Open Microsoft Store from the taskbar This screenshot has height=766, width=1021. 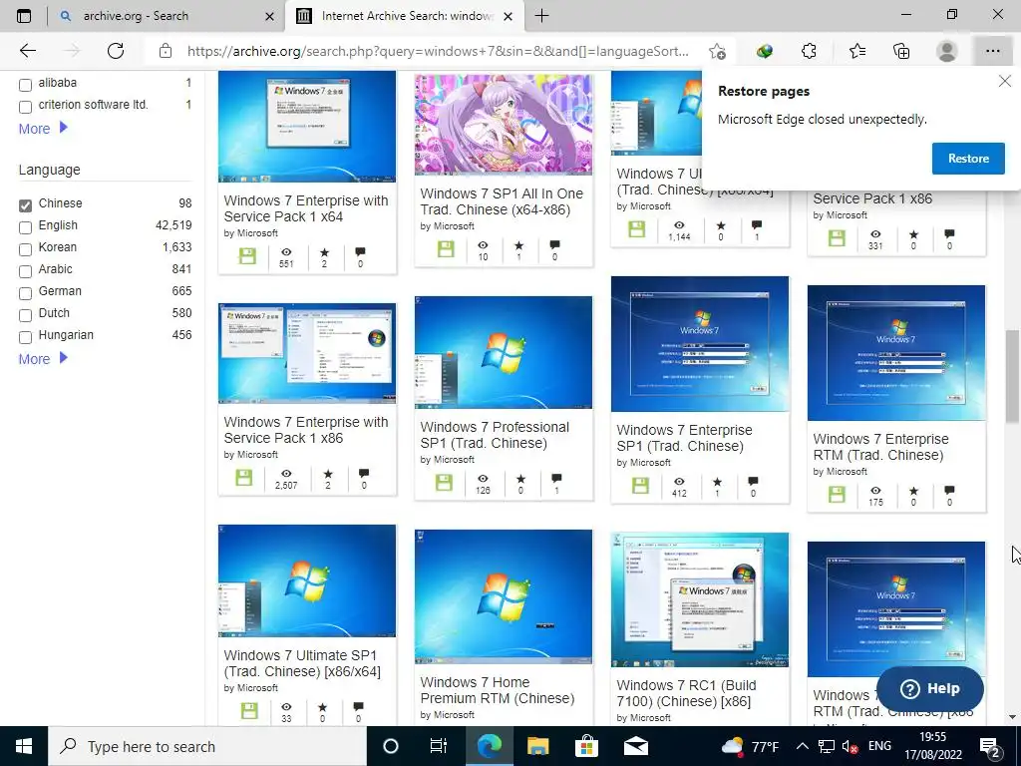[x=586, y=746]
